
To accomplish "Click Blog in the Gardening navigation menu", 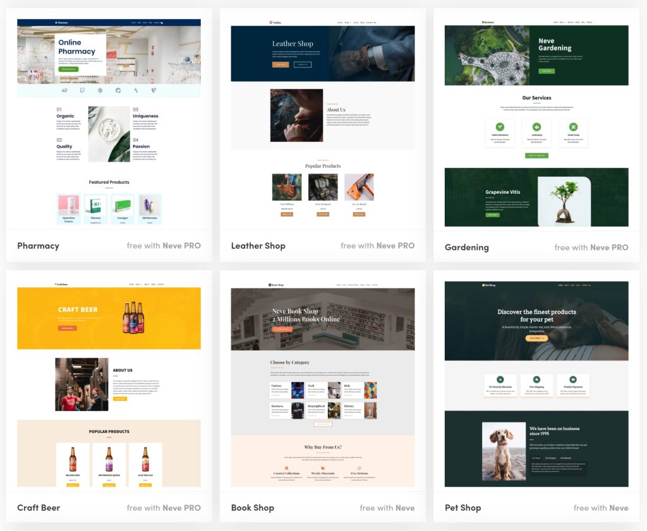I will (583, 22).
